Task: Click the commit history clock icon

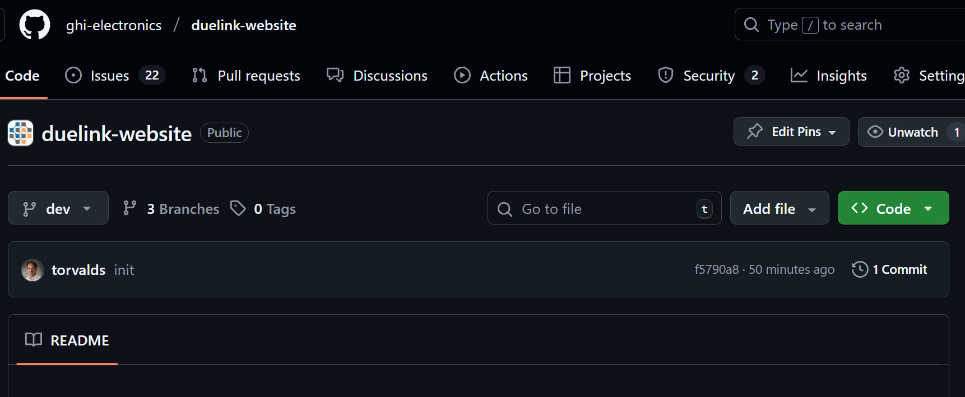Action: 860,269
